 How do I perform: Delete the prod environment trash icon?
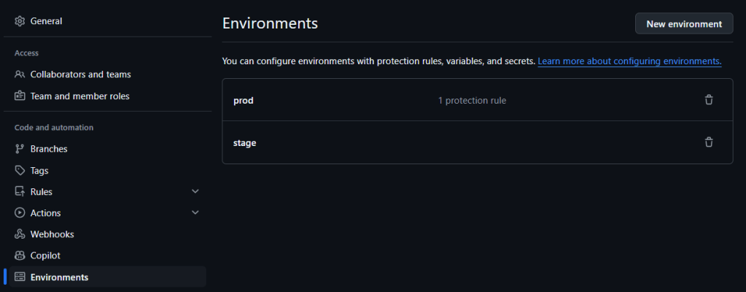coord(709,100)
